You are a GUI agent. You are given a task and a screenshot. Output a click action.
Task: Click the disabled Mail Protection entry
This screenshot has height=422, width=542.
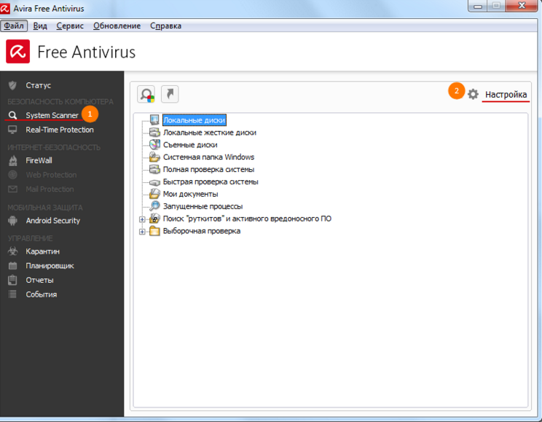pyautogui.click(x=50, y=189)
